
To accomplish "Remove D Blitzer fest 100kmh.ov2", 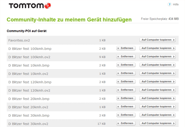I will (126, 57).
